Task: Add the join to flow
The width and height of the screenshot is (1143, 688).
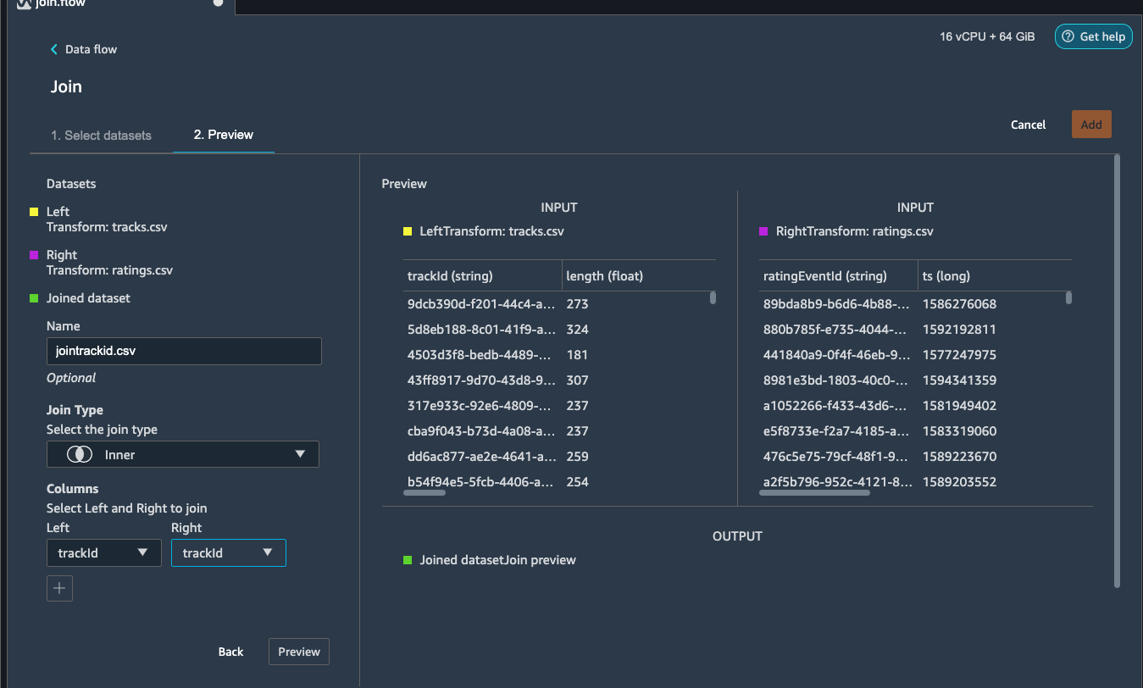Action: pos(1091,125)
